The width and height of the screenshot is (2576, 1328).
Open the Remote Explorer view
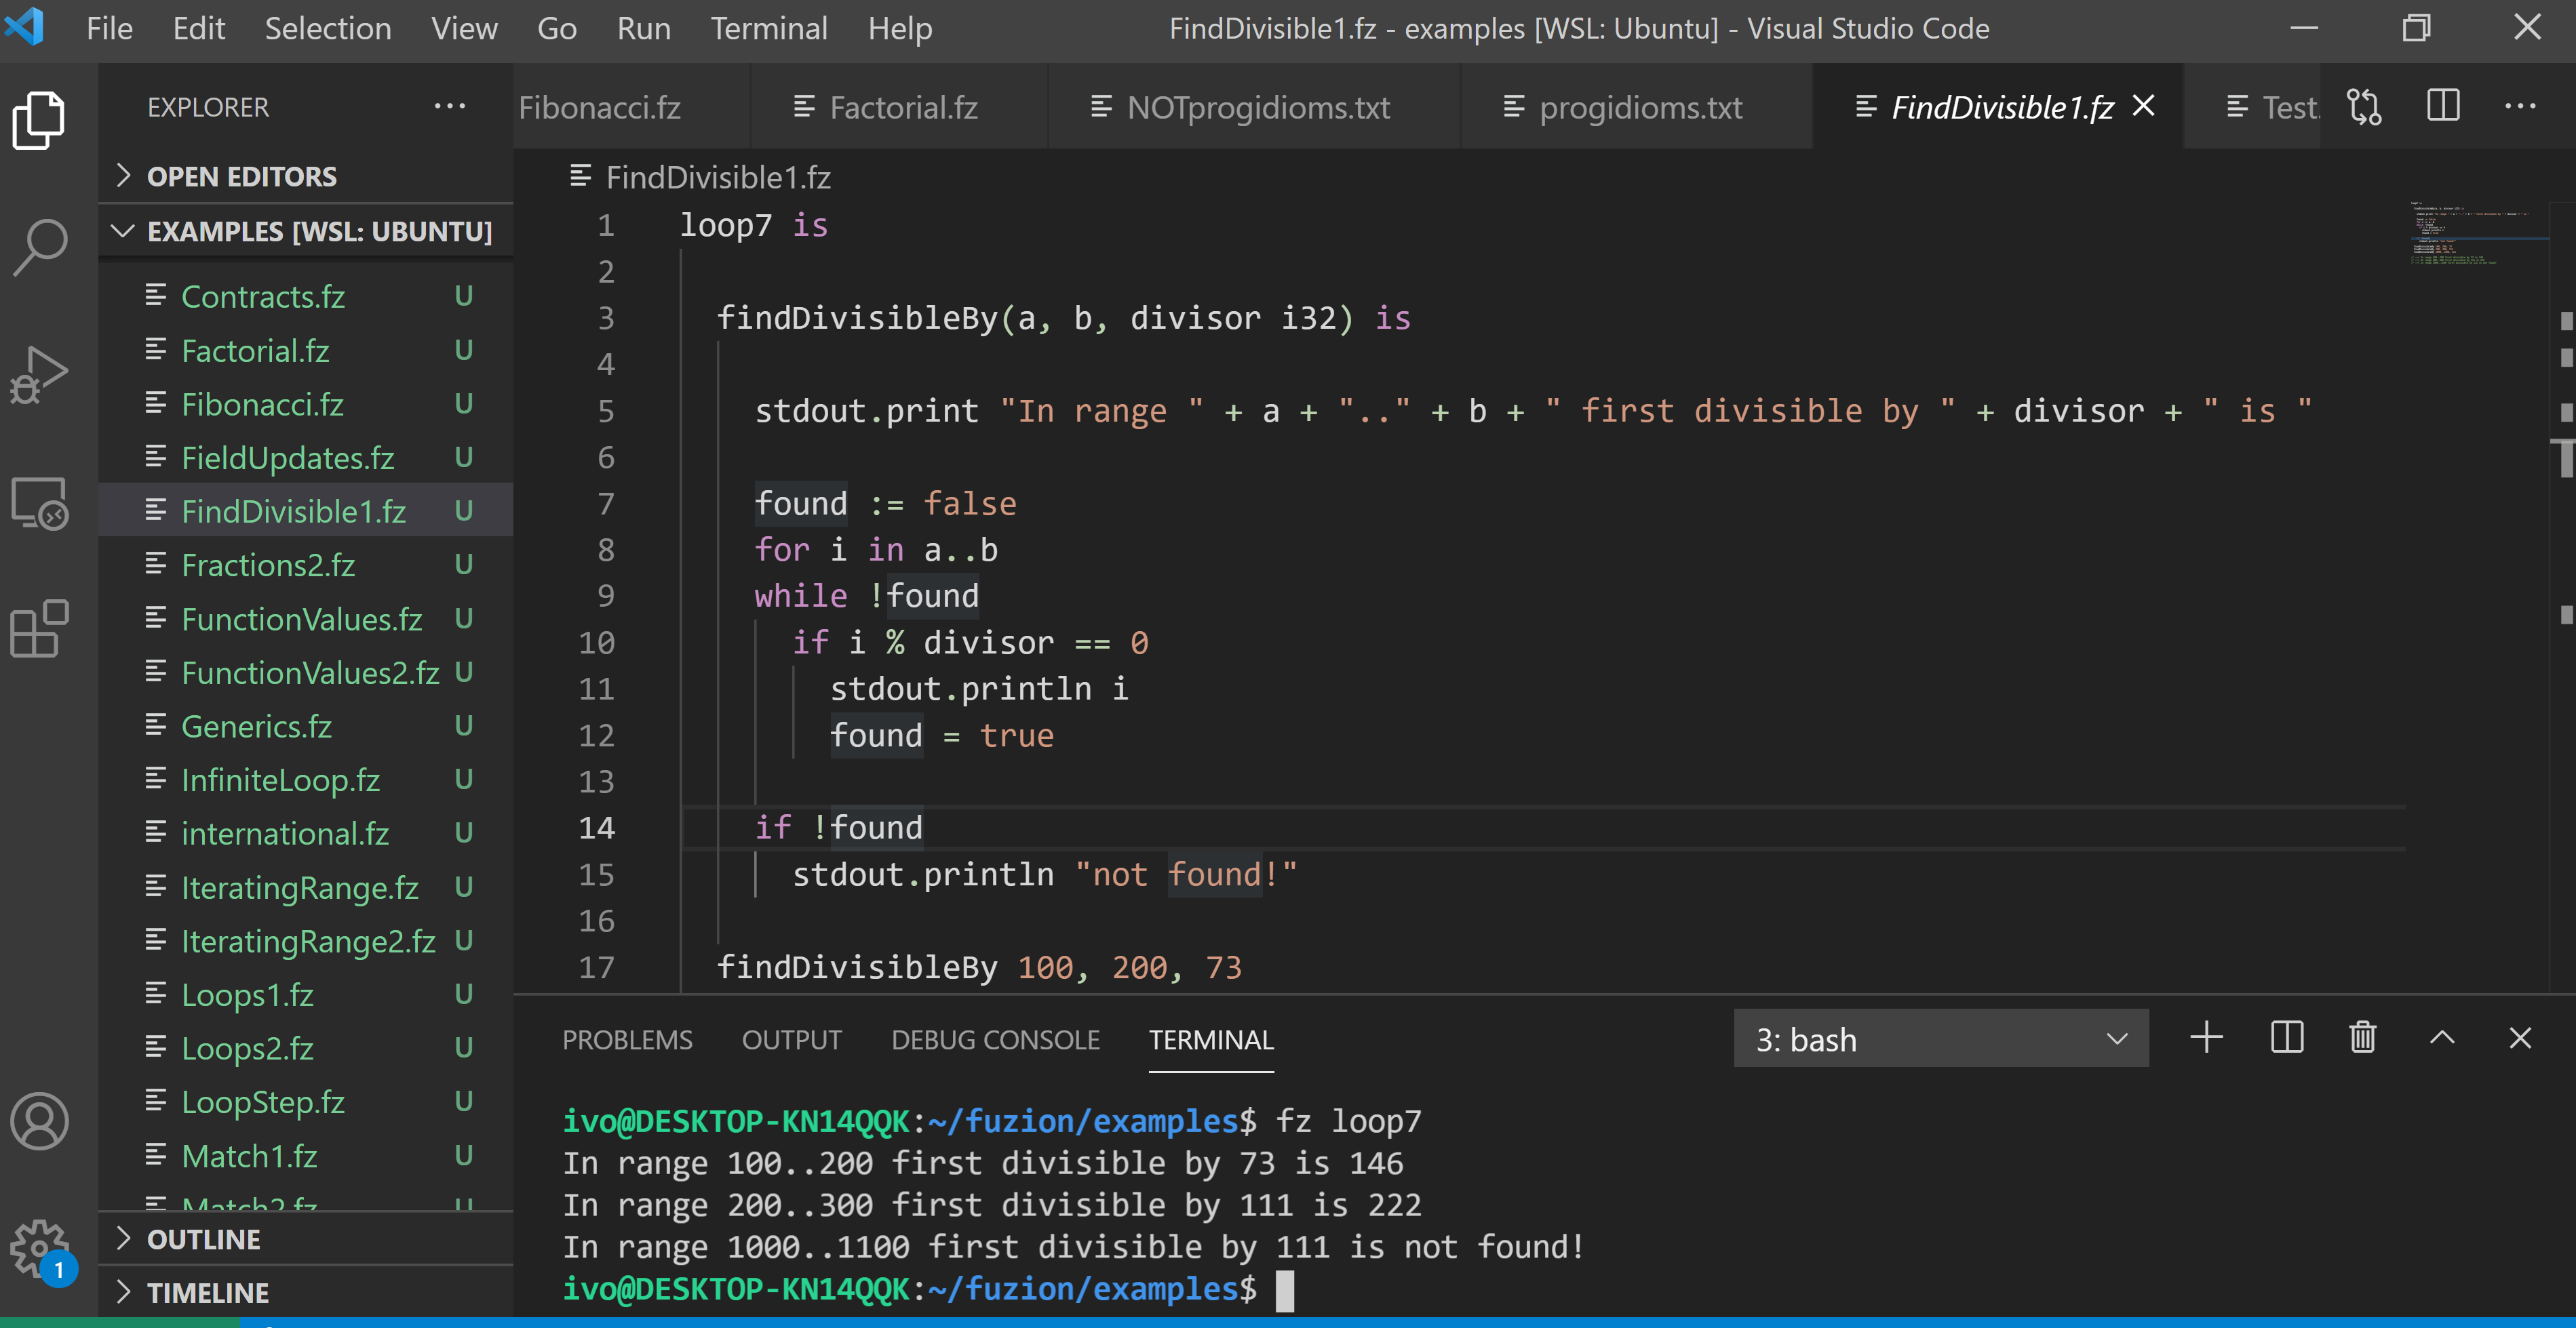point(40,502)
